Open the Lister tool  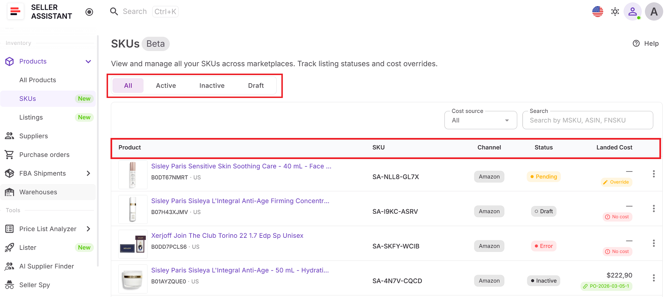point(28,248)
